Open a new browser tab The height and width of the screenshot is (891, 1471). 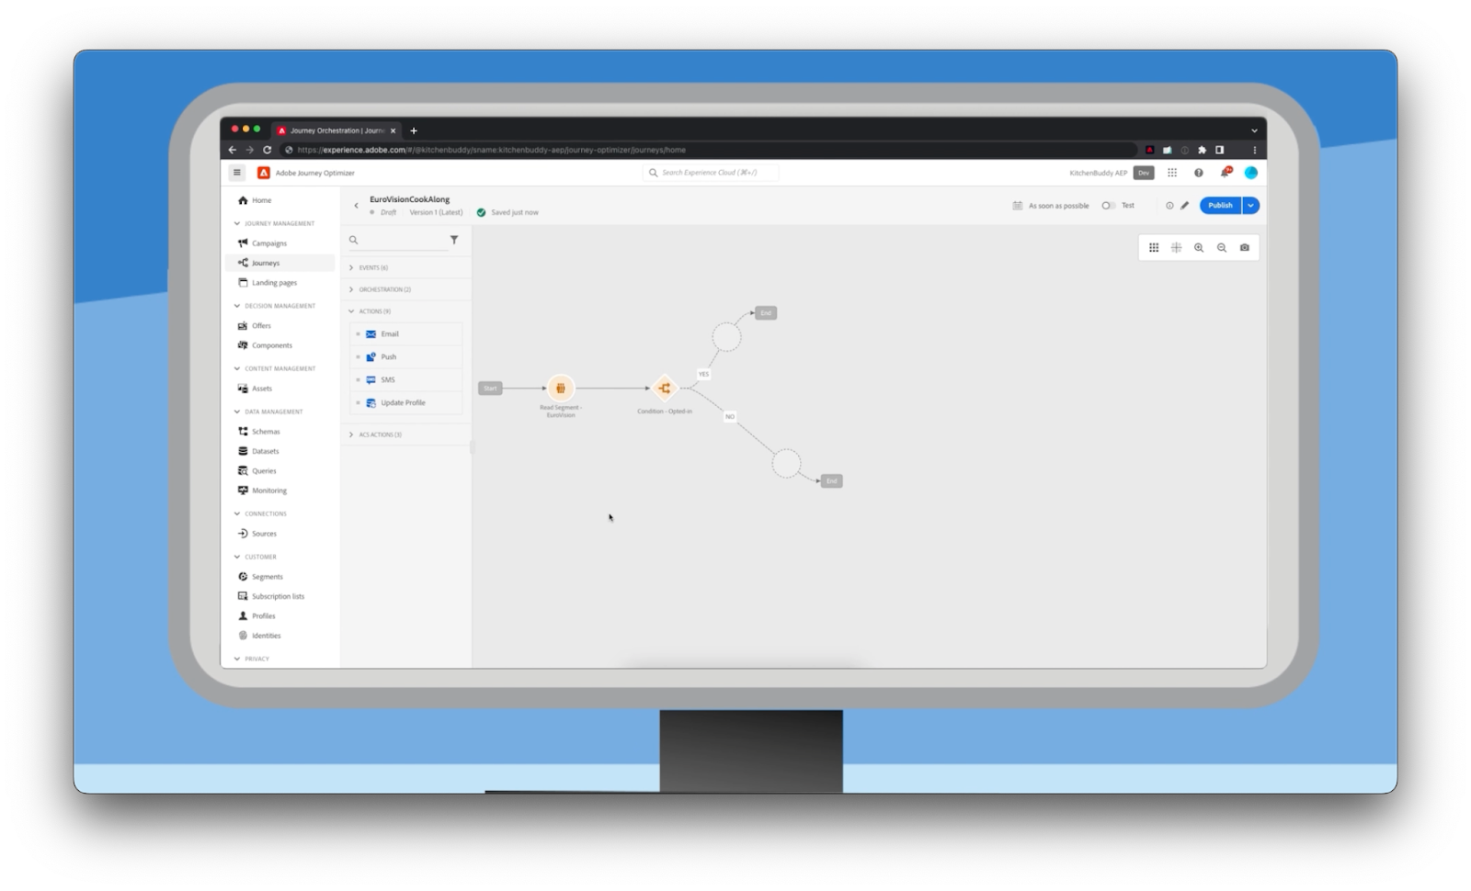point(414,130)
